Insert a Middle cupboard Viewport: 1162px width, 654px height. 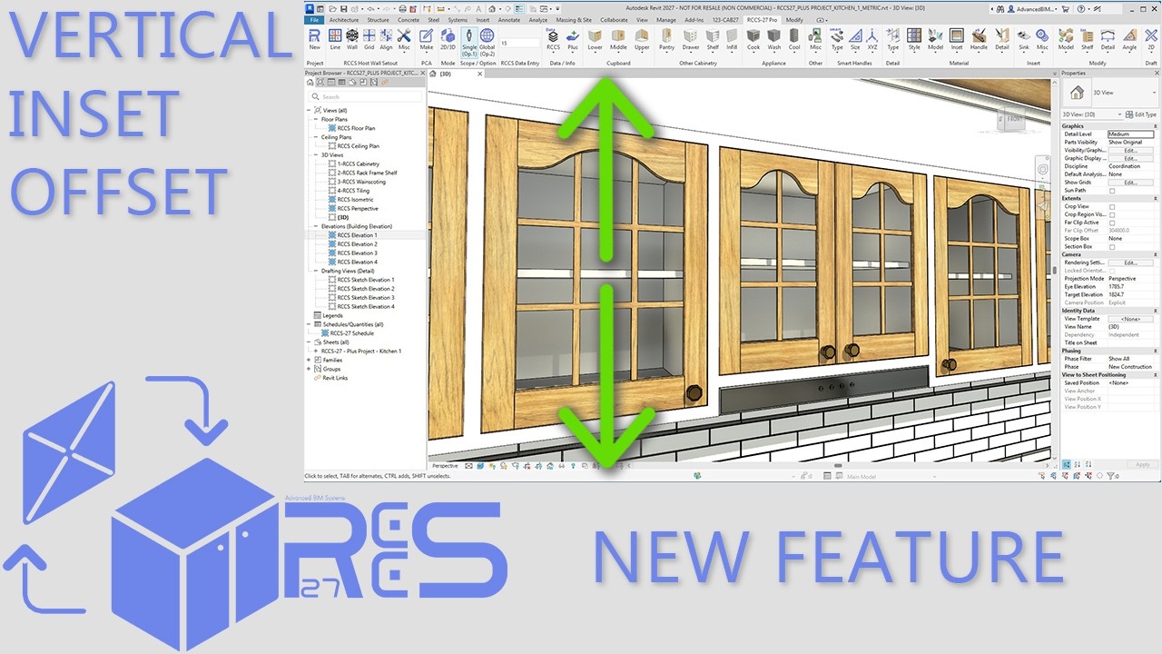point(618,39)
